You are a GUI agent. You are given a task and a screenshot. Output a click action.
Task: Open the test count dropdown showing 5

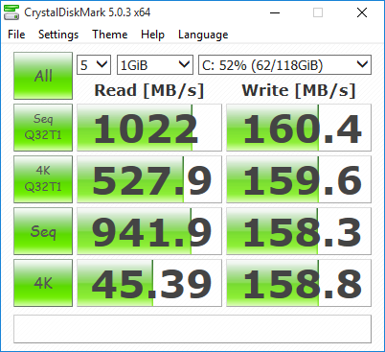[x=94, y=65]
